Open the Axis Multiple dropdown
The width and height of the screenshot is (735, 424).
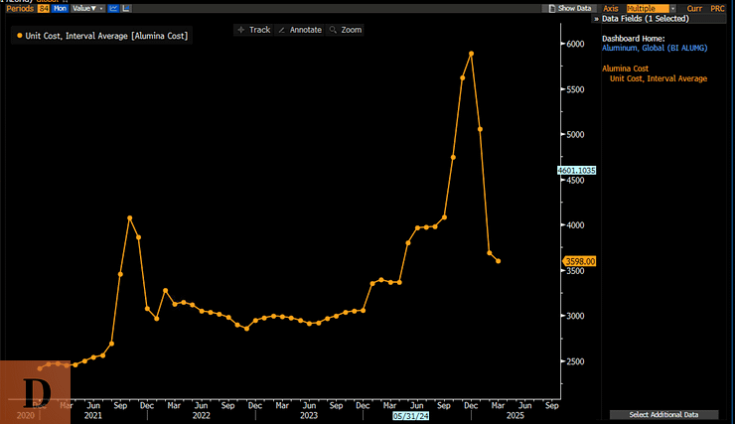coord(651,8)
